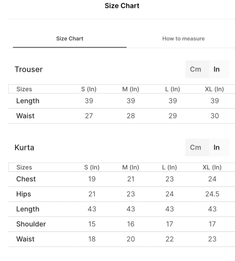Click the Trouser section heading

pyautogui.click(x=29, y=69)
